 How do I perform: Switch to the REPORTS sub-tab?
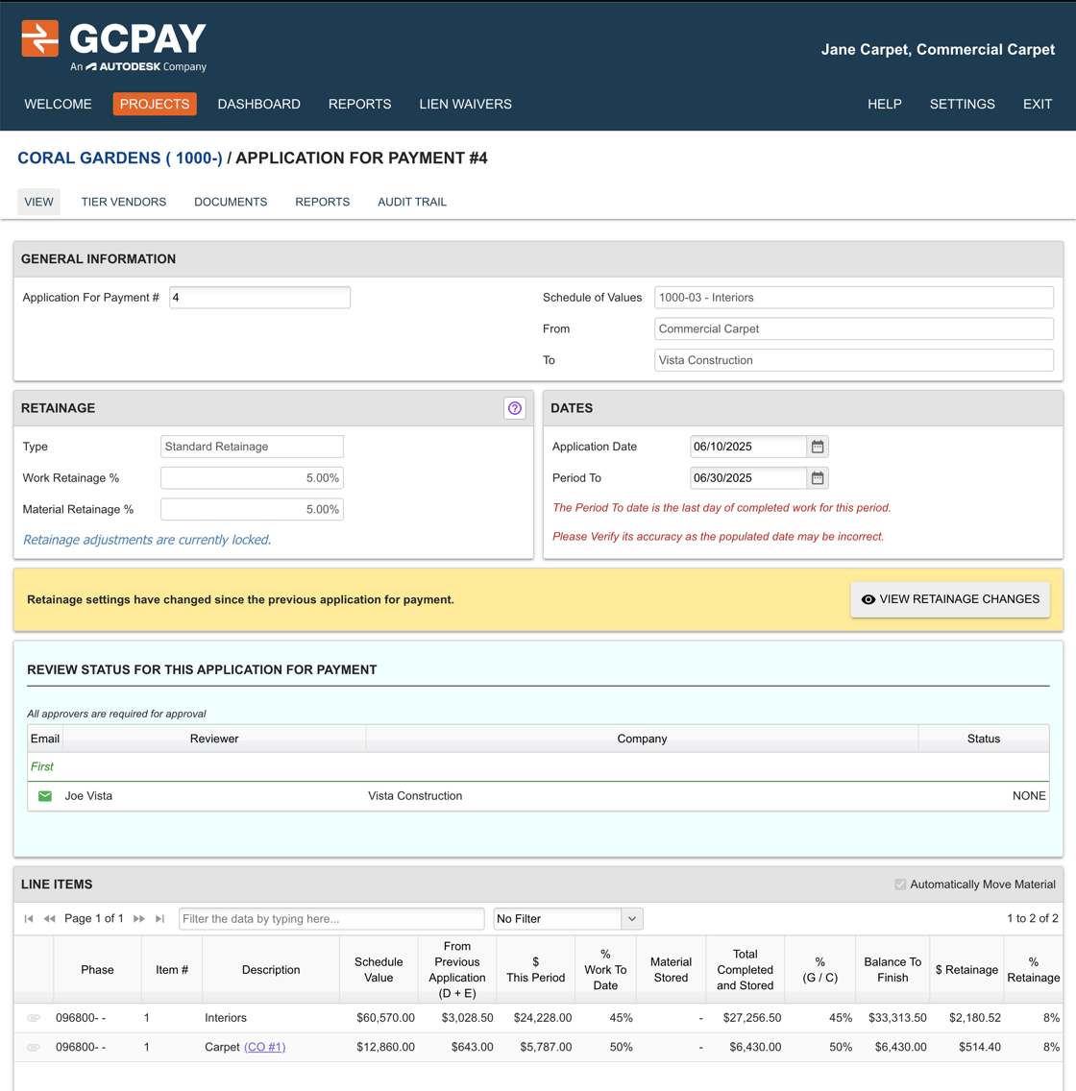point(322,202)
